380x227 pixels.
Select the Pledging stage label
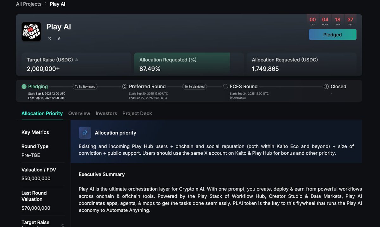coord(38,86)
